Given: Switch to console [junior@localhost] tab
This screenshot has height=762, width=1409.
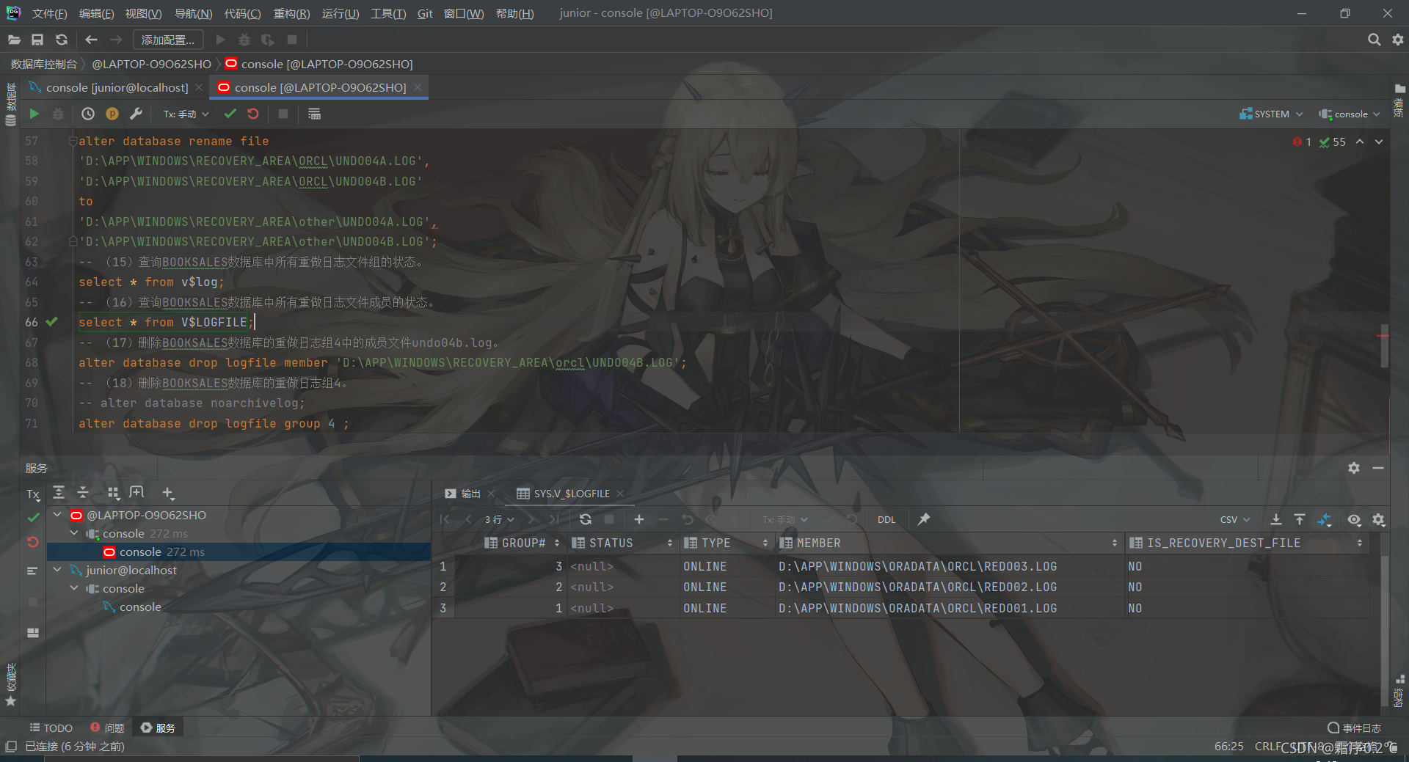Looking at the screenshot, I should pos(117,87).
